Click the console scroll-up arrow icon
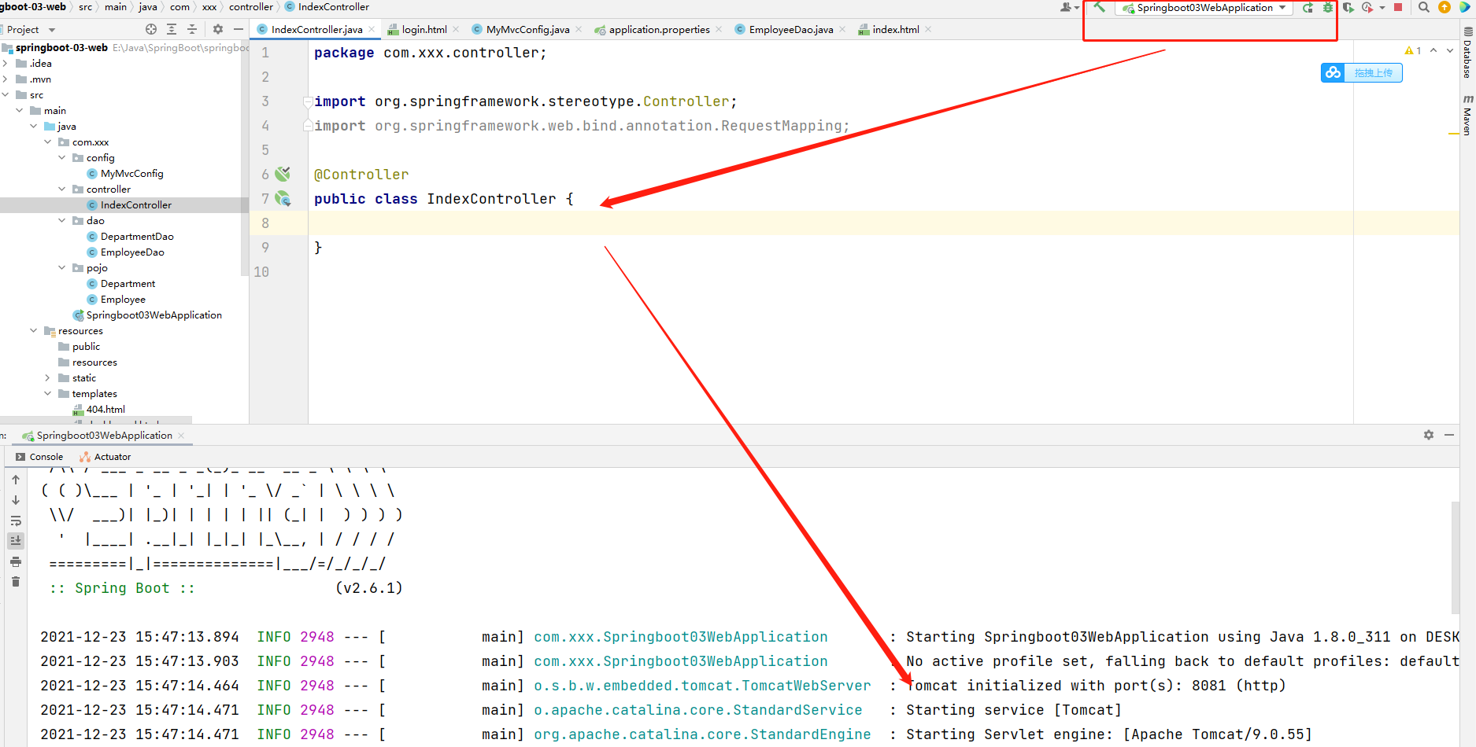Viewport: 1476px width, 747px height. (16, 480)
